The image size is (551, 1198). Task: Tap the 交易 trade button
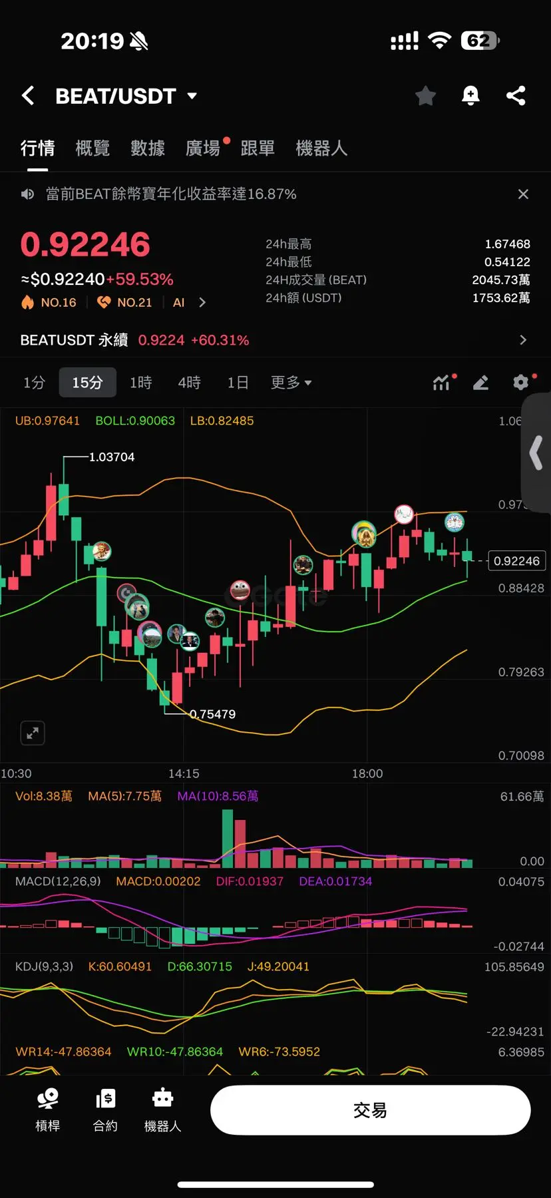point(371,1110)
